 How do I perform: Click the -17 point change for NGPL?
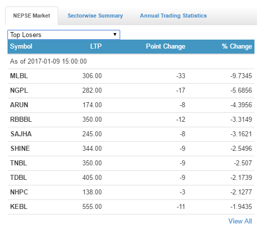point(181,90)
